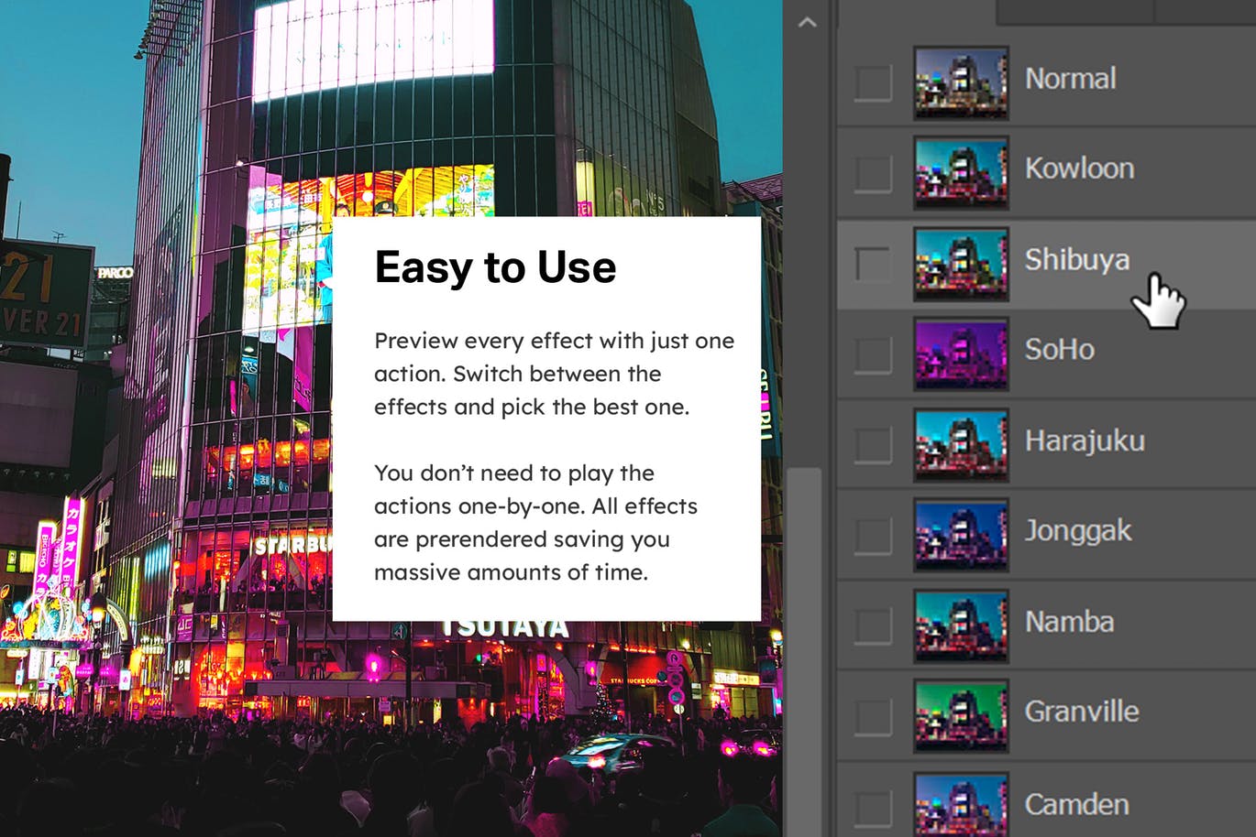Check the box beside Kowloon

tap(871, 171)
